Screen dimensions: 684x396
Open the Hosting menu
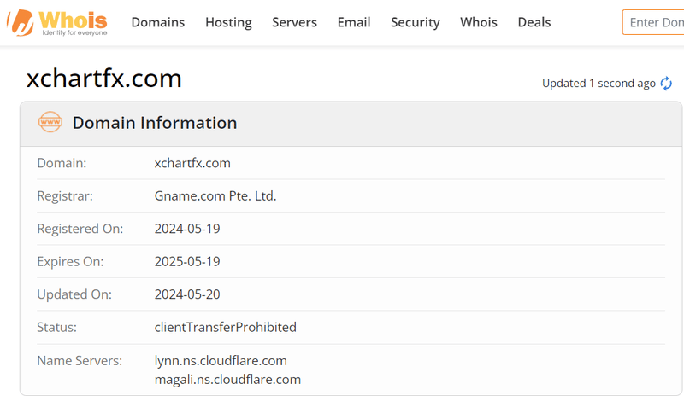pos(228,22)
